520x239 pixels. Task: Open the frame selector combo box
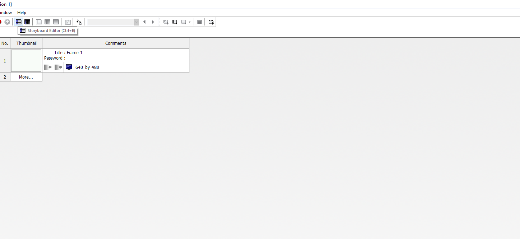(x=113, y=22)
